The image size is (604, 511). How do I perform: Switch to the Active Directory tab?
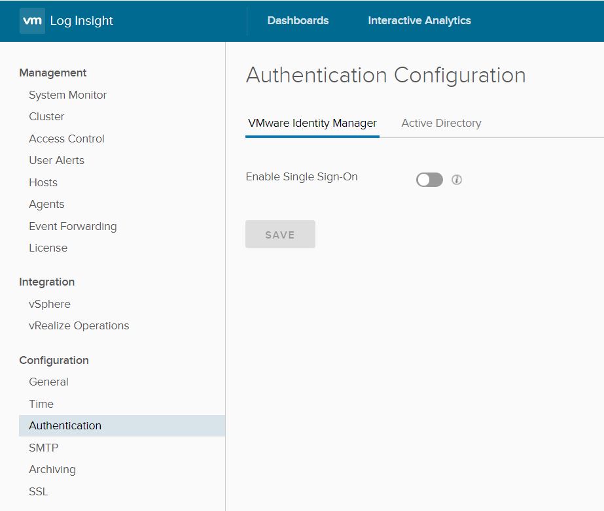point(440,123)
